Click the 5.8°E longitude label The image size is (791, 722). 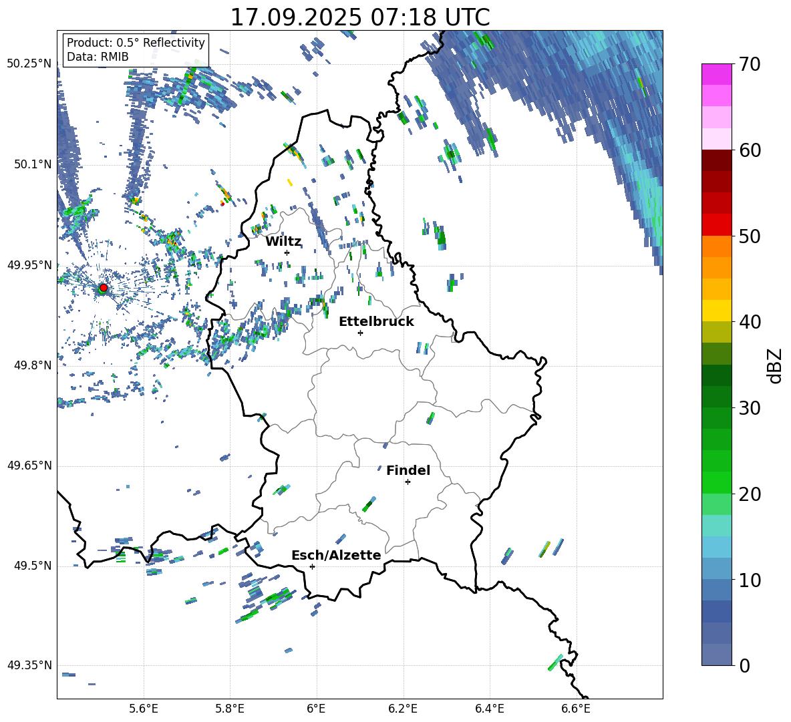[230, 709]
